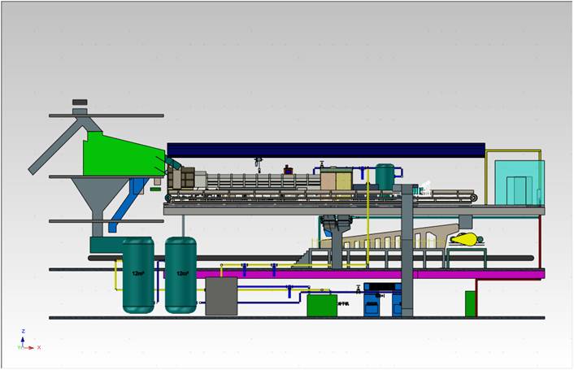Screen dimensions: 574x370
Task: Click the yellow motor component
Action: (465, 239)
